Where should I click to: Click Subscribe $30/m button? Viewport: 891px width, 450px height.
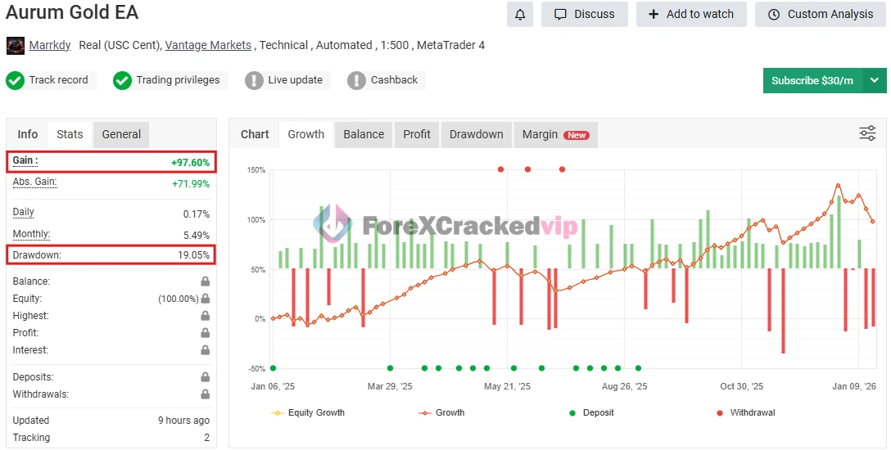click(x=812, y=80)
